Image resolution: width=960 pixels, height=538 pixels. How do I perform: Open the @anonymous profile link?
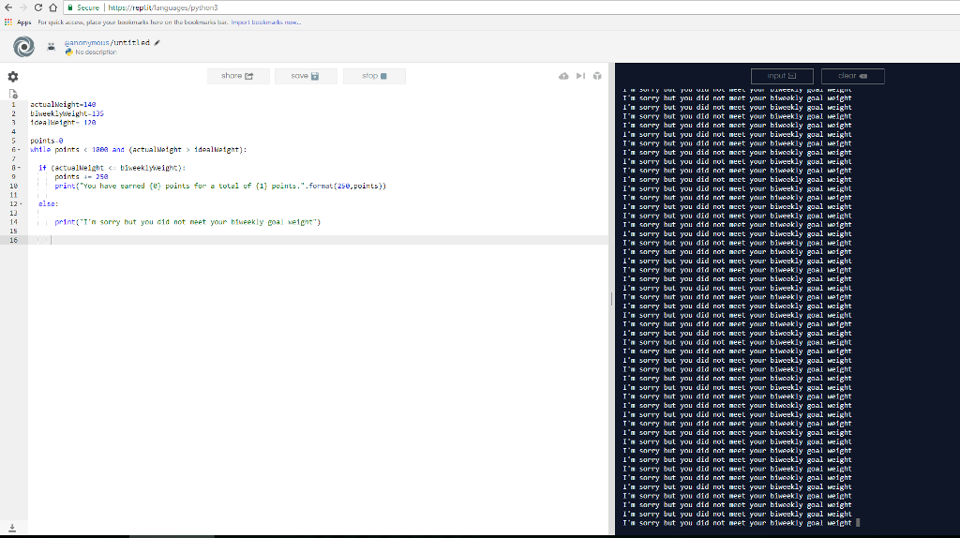[87, 43]
